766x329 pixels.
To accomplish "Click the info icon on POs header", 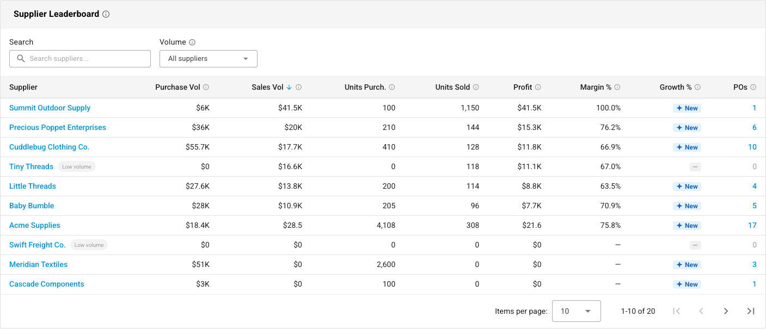I will tap(753, 87).
